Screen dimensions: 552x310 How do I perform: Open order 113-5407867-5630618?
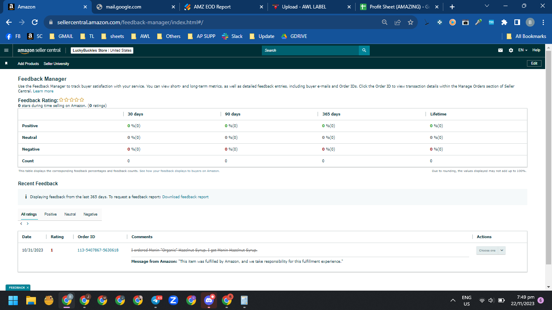pos(98,250)
